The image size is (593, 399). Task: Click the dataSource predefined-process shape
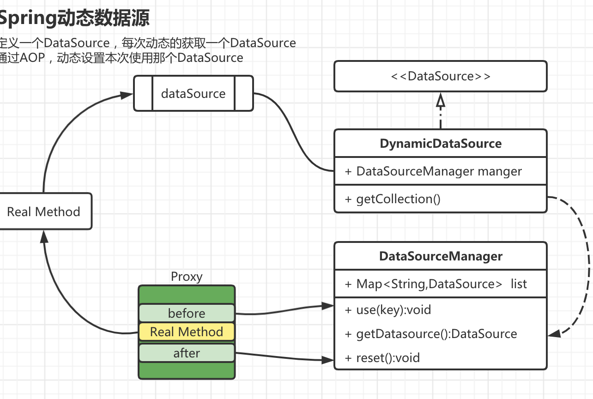(x=193, y=94)
